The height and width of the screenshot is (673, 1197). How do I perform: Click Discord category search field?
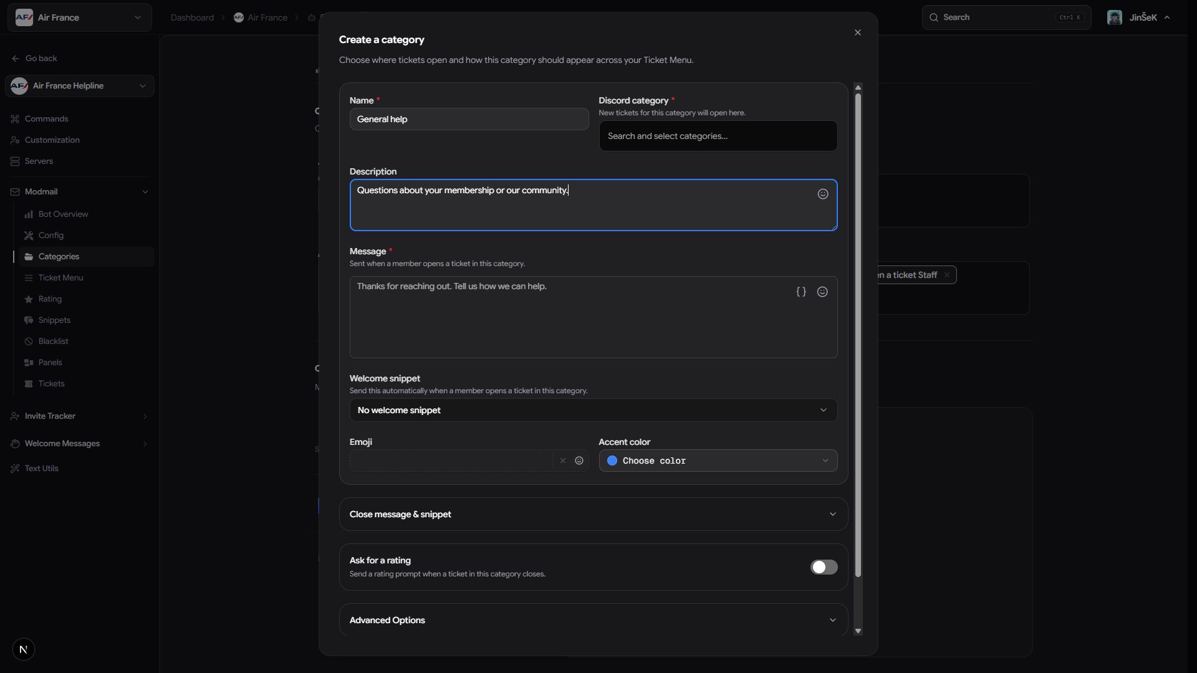718,136
